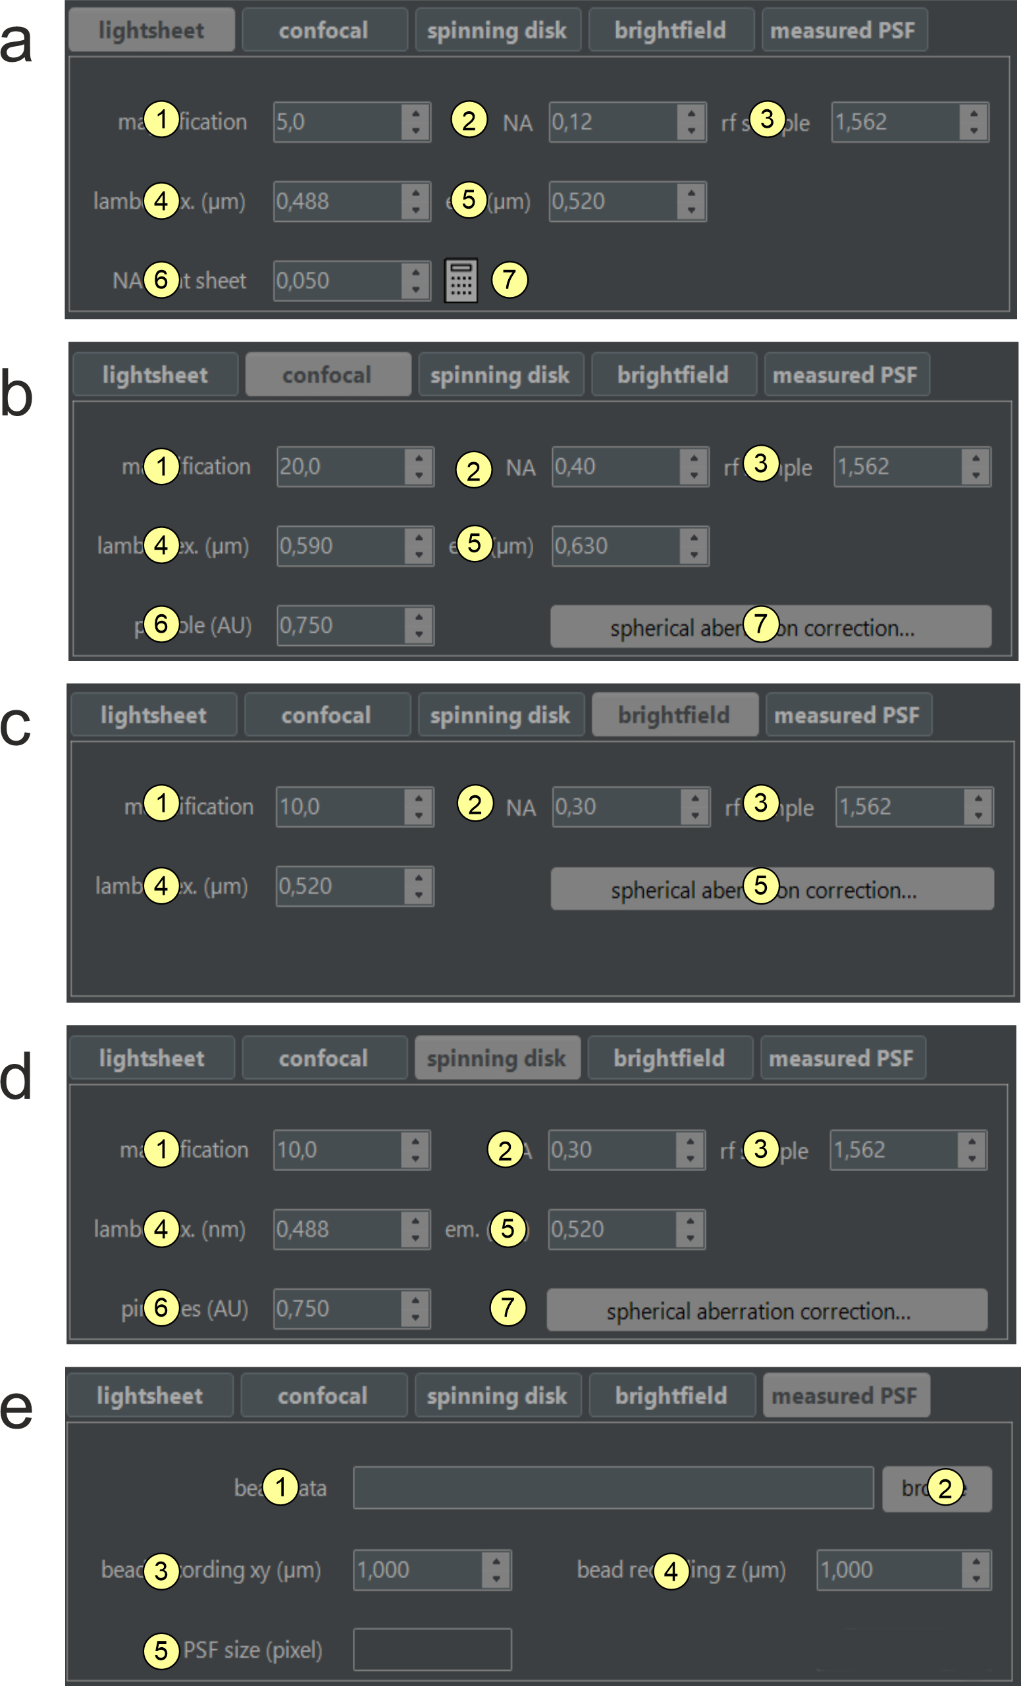The width and height of the screenshot is (1021, 1686).
Task: Click the browse button for bead data
Action: pos(936,1488)
